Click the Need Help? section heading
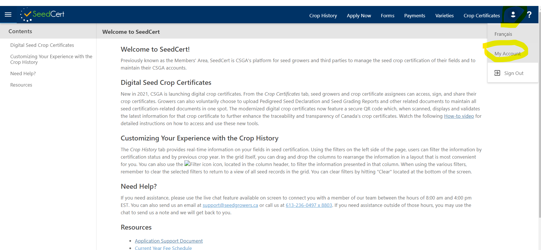 [x=138, y=186]
